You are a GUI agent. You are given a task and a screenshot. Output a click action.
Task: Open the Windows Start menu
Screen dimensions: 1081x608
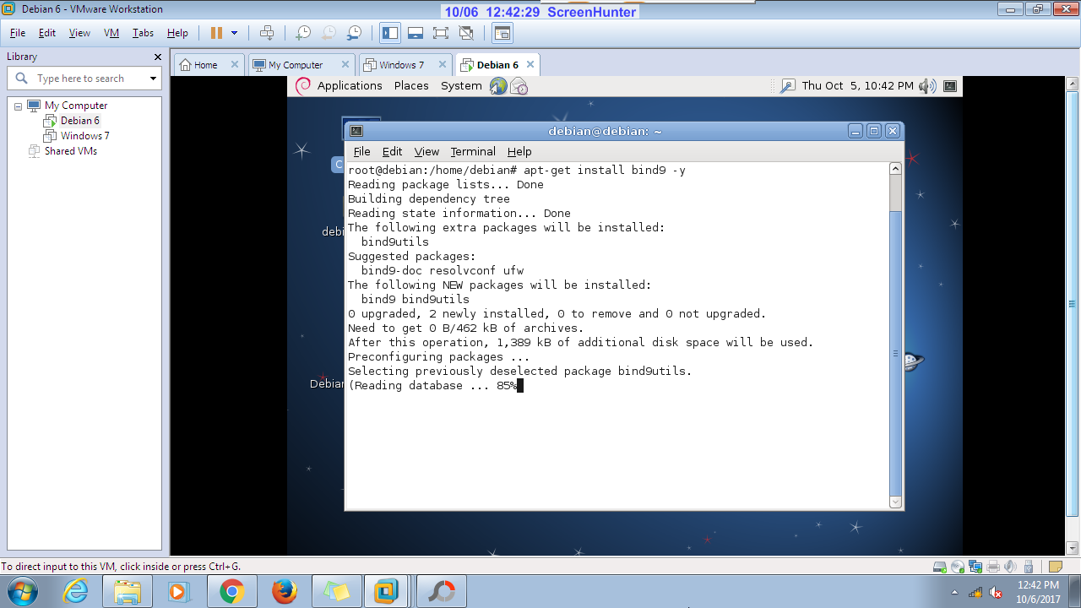tap(22, 591)
